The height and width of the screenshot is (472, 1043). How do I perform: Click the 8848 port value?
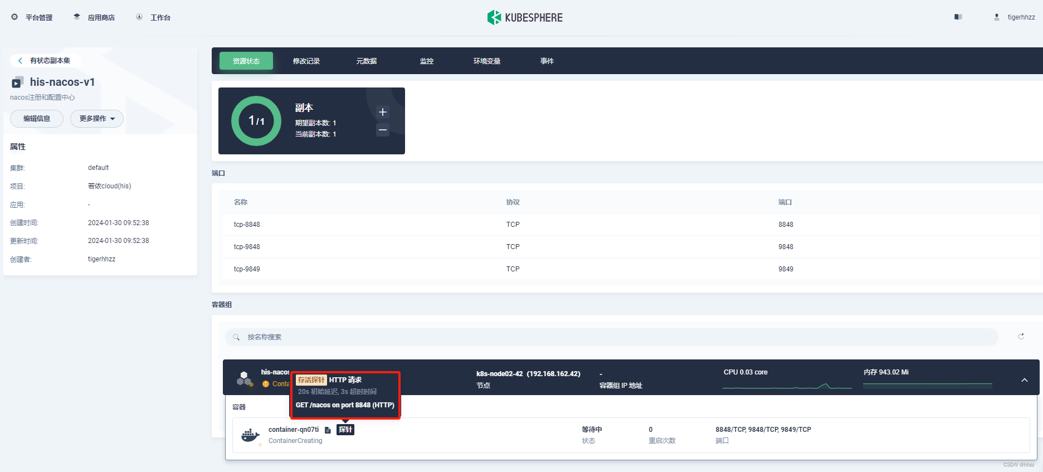pos(786,225)
